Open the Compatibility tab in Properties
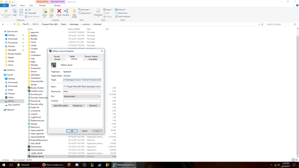Image resolution: width=299 pixels, height=168 pixels. click(x=93, y=59)
